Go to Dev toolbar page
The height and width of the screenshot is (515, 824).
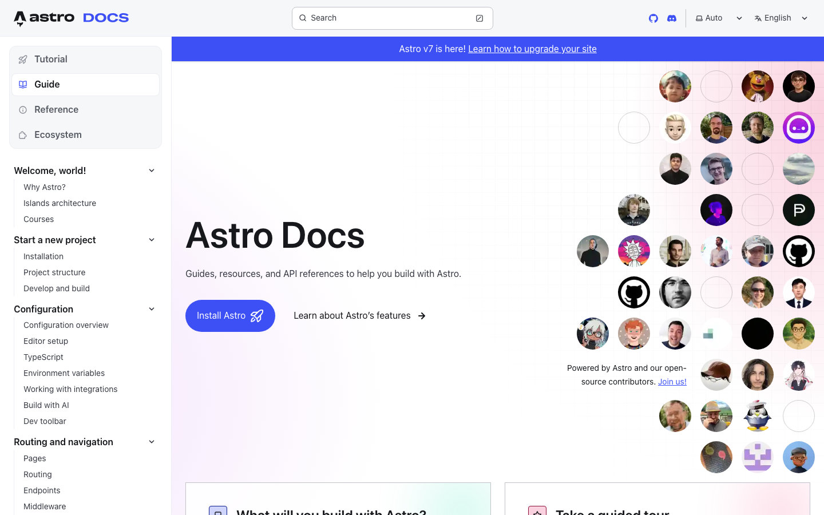pyautogui.click(x=45, y=421)
